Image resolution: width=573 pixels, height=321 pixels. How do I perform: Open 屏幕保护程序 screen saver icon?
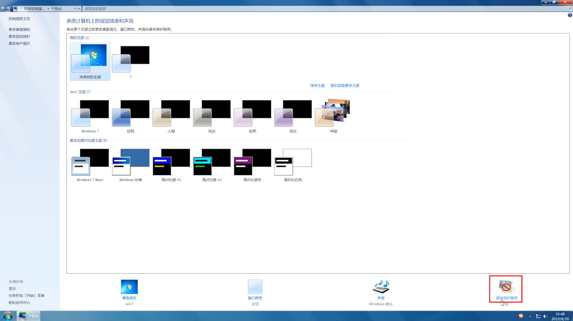[506, 287]
